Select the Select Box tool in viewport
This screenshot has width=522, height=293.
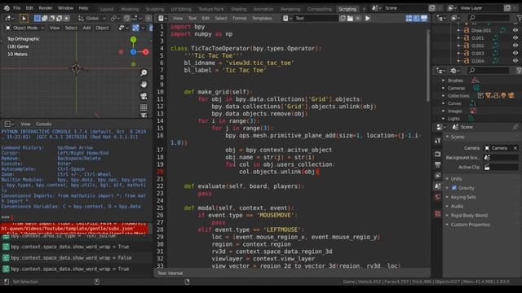coord(24,18)
